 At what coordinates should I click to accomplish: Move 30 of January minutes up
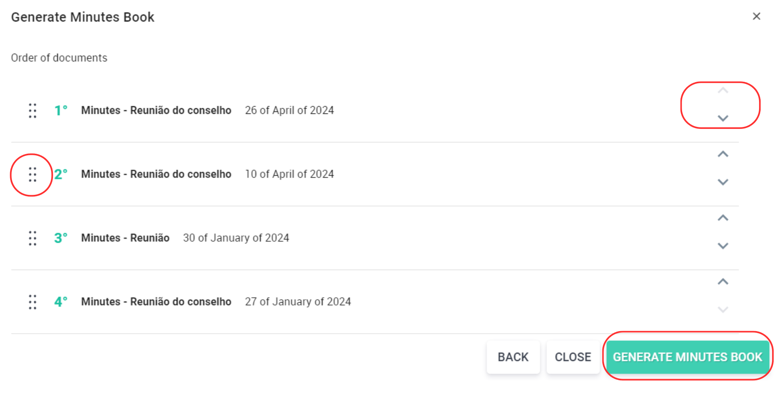[x=723, y=218]
